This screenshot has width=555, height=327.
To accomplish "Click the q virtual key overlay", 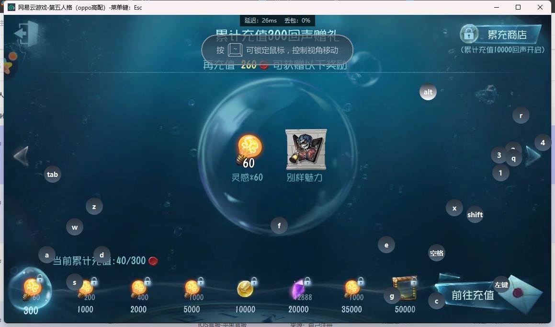I will tap(513, 158).
